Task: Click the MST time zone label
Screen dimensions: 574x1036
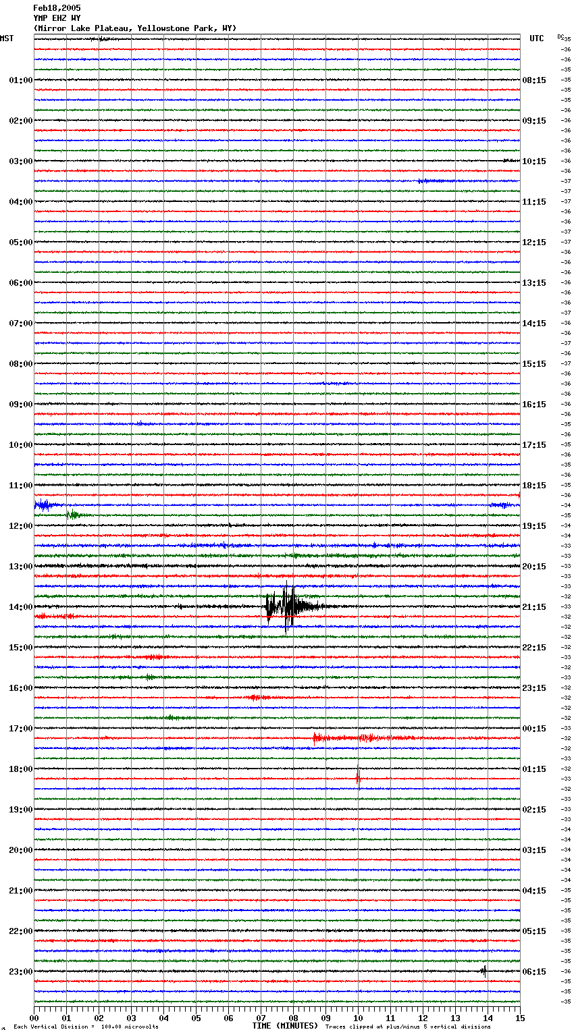Action: (7, 38)
